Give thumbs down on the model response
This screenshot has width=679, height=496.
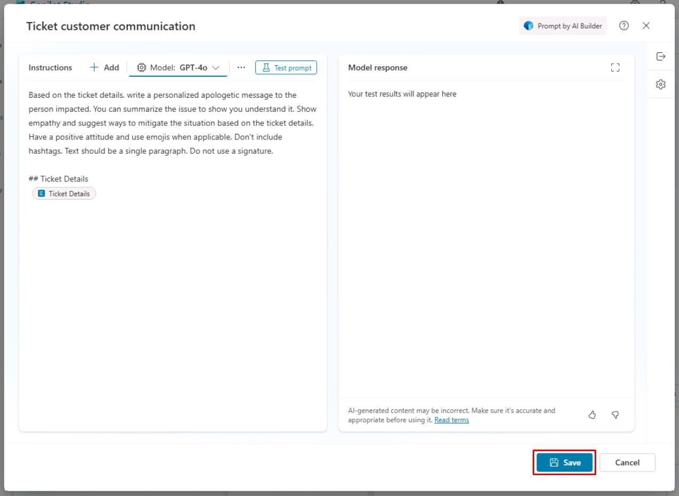click(615, 414)
